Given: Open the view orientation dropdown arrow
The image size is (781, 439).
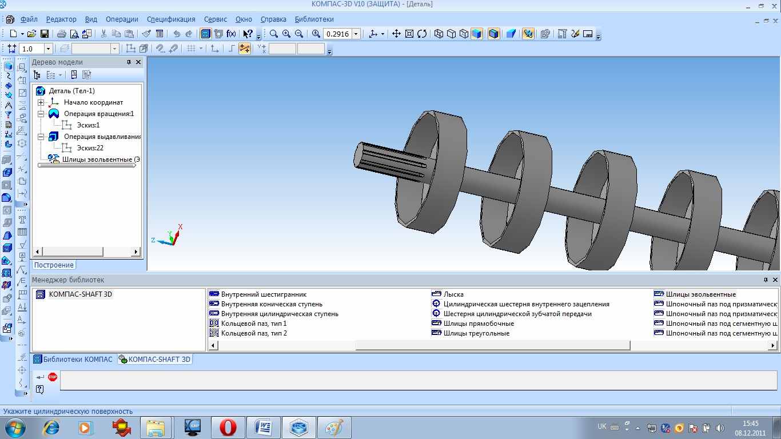Looking at the screenshot, I should (382, 34).
